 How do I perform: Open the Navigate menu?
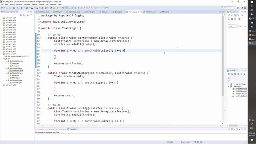pyautogui.click(x=27, y=4)
